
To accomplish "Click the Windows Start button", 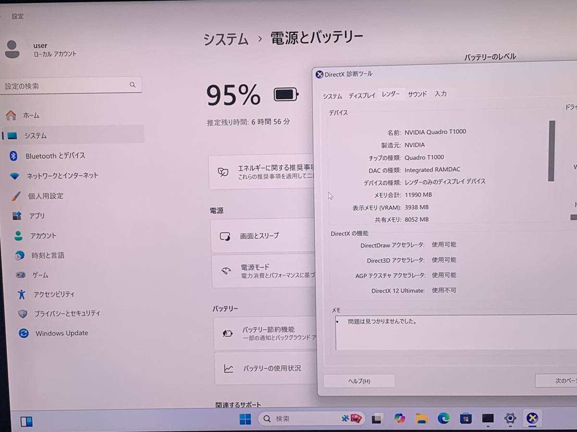I will pyautogui.click(x=245, y=419).
